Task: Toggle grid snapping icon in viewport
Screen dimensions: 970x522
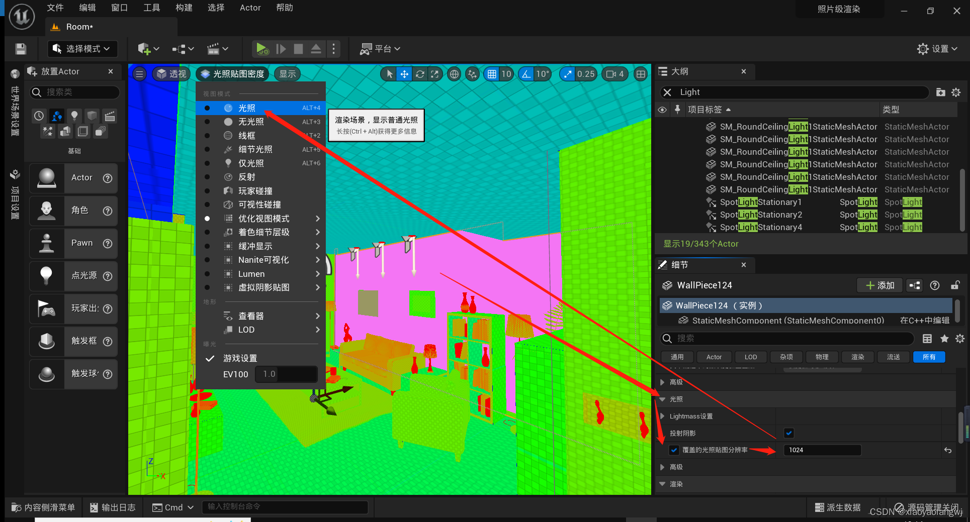Action: click(492, 74)
